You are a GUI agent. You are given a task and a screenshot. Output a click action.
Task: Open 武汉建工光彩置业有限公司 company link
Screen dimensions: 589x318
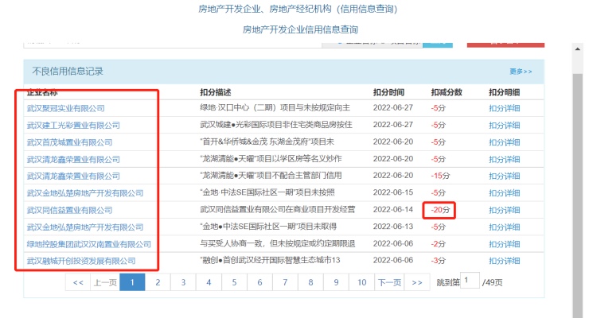72,125
